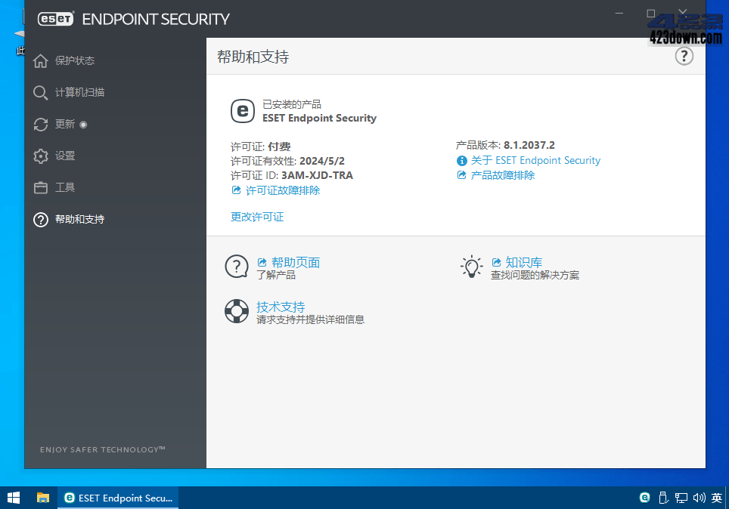
Task: Click the license validity date 2024/5/2
Action: (x=322, y=161)
